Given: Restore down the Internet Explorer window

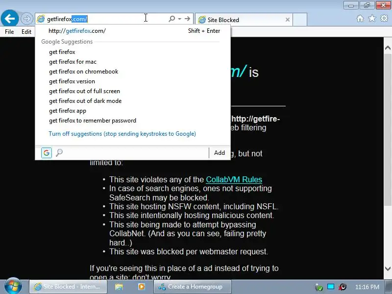Looking at the screenshot, I should tap(367, 5).
